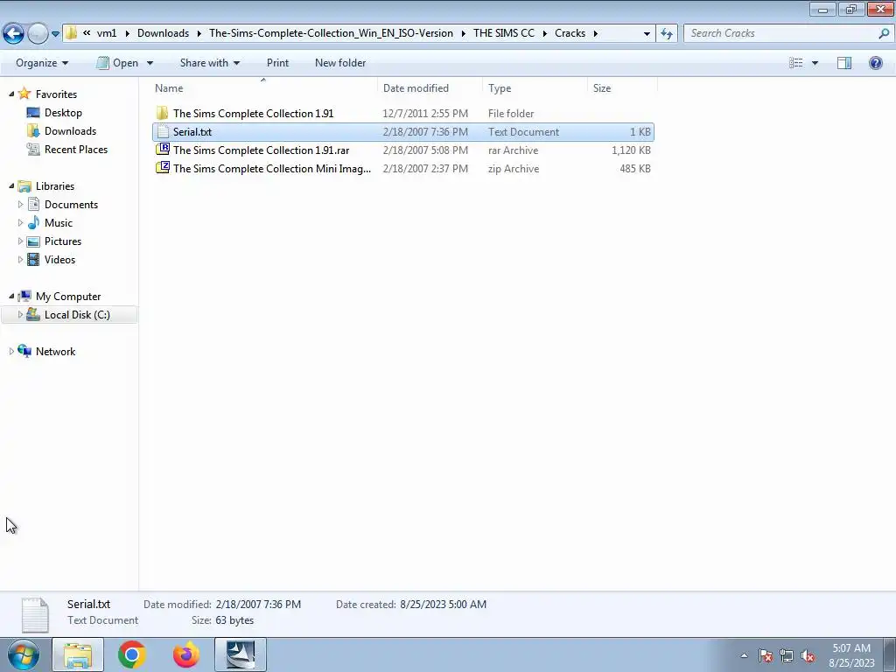The width and height of the screenshot is (896, 672).
Task: Open the Help icon
Action: coord(875,63)
